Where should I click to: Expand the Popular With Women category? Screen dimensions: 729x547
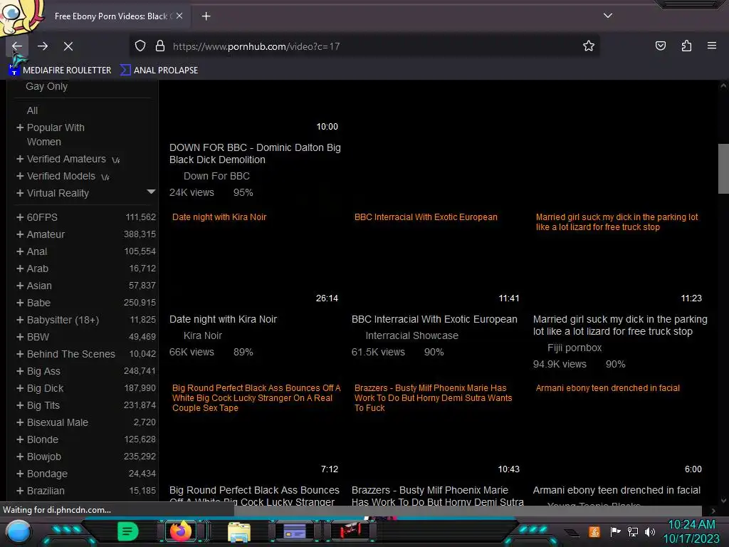(20, 127)
